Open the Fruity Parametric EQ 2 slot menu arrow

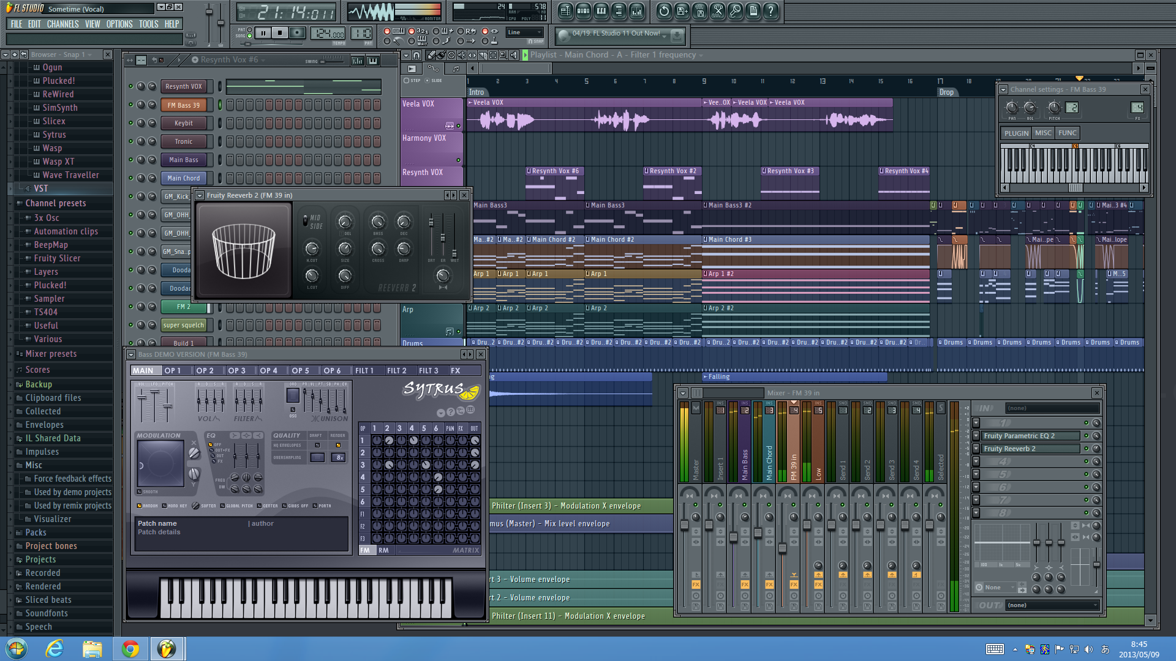[976, 436]
